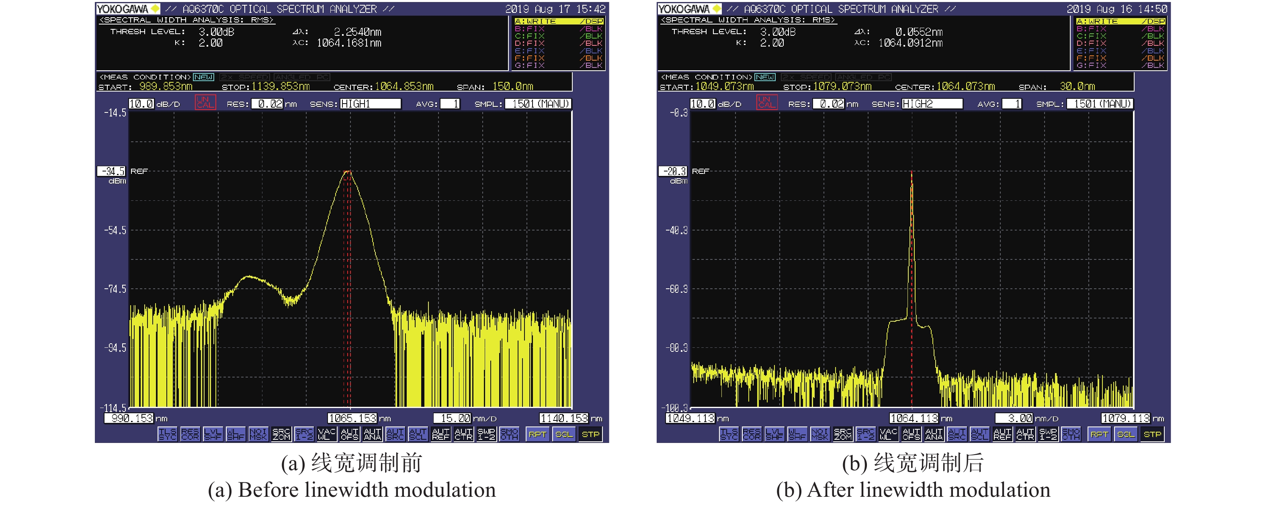The image size is (1266, 506).
Task: Toggle AUT OFS auto offset in left analyzer
Action: click(x=349, y=434)
